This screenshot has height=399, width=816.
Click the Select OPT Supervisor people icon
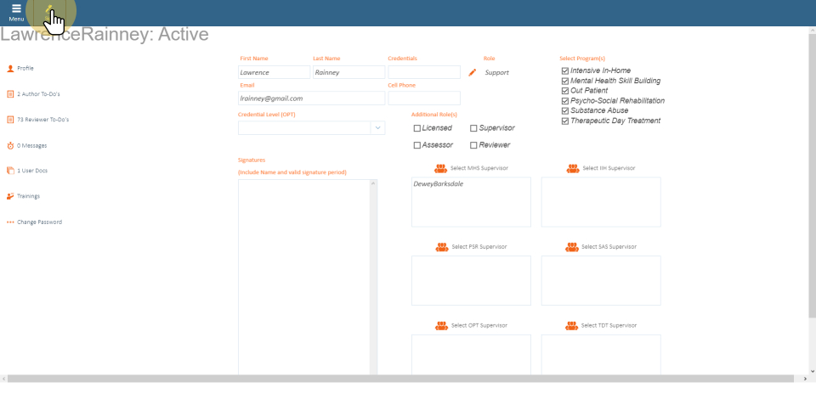pyautogui.click(x=442, y=325)
